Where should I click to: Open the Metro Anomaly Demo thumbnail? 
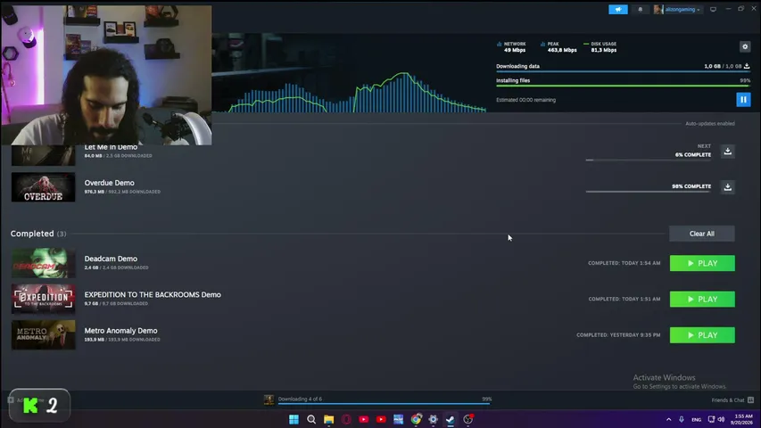click(x=43, y=335)
